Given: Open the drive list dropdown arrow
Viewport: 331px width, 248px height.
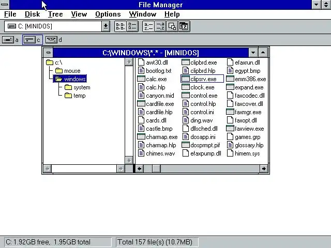Looking at the screenshot, I should pos(106,26).
